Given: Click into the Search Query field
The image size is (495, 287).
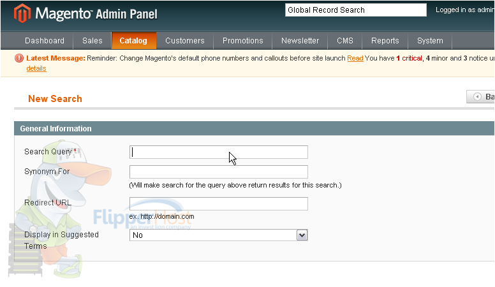Looking at the screenshot, I should coord(218,152).
